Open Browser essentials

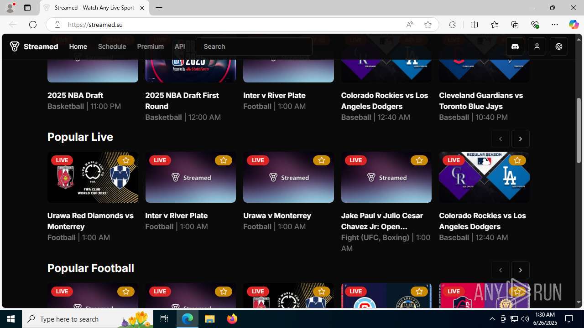pyautogui.click(x=535, y=25)
